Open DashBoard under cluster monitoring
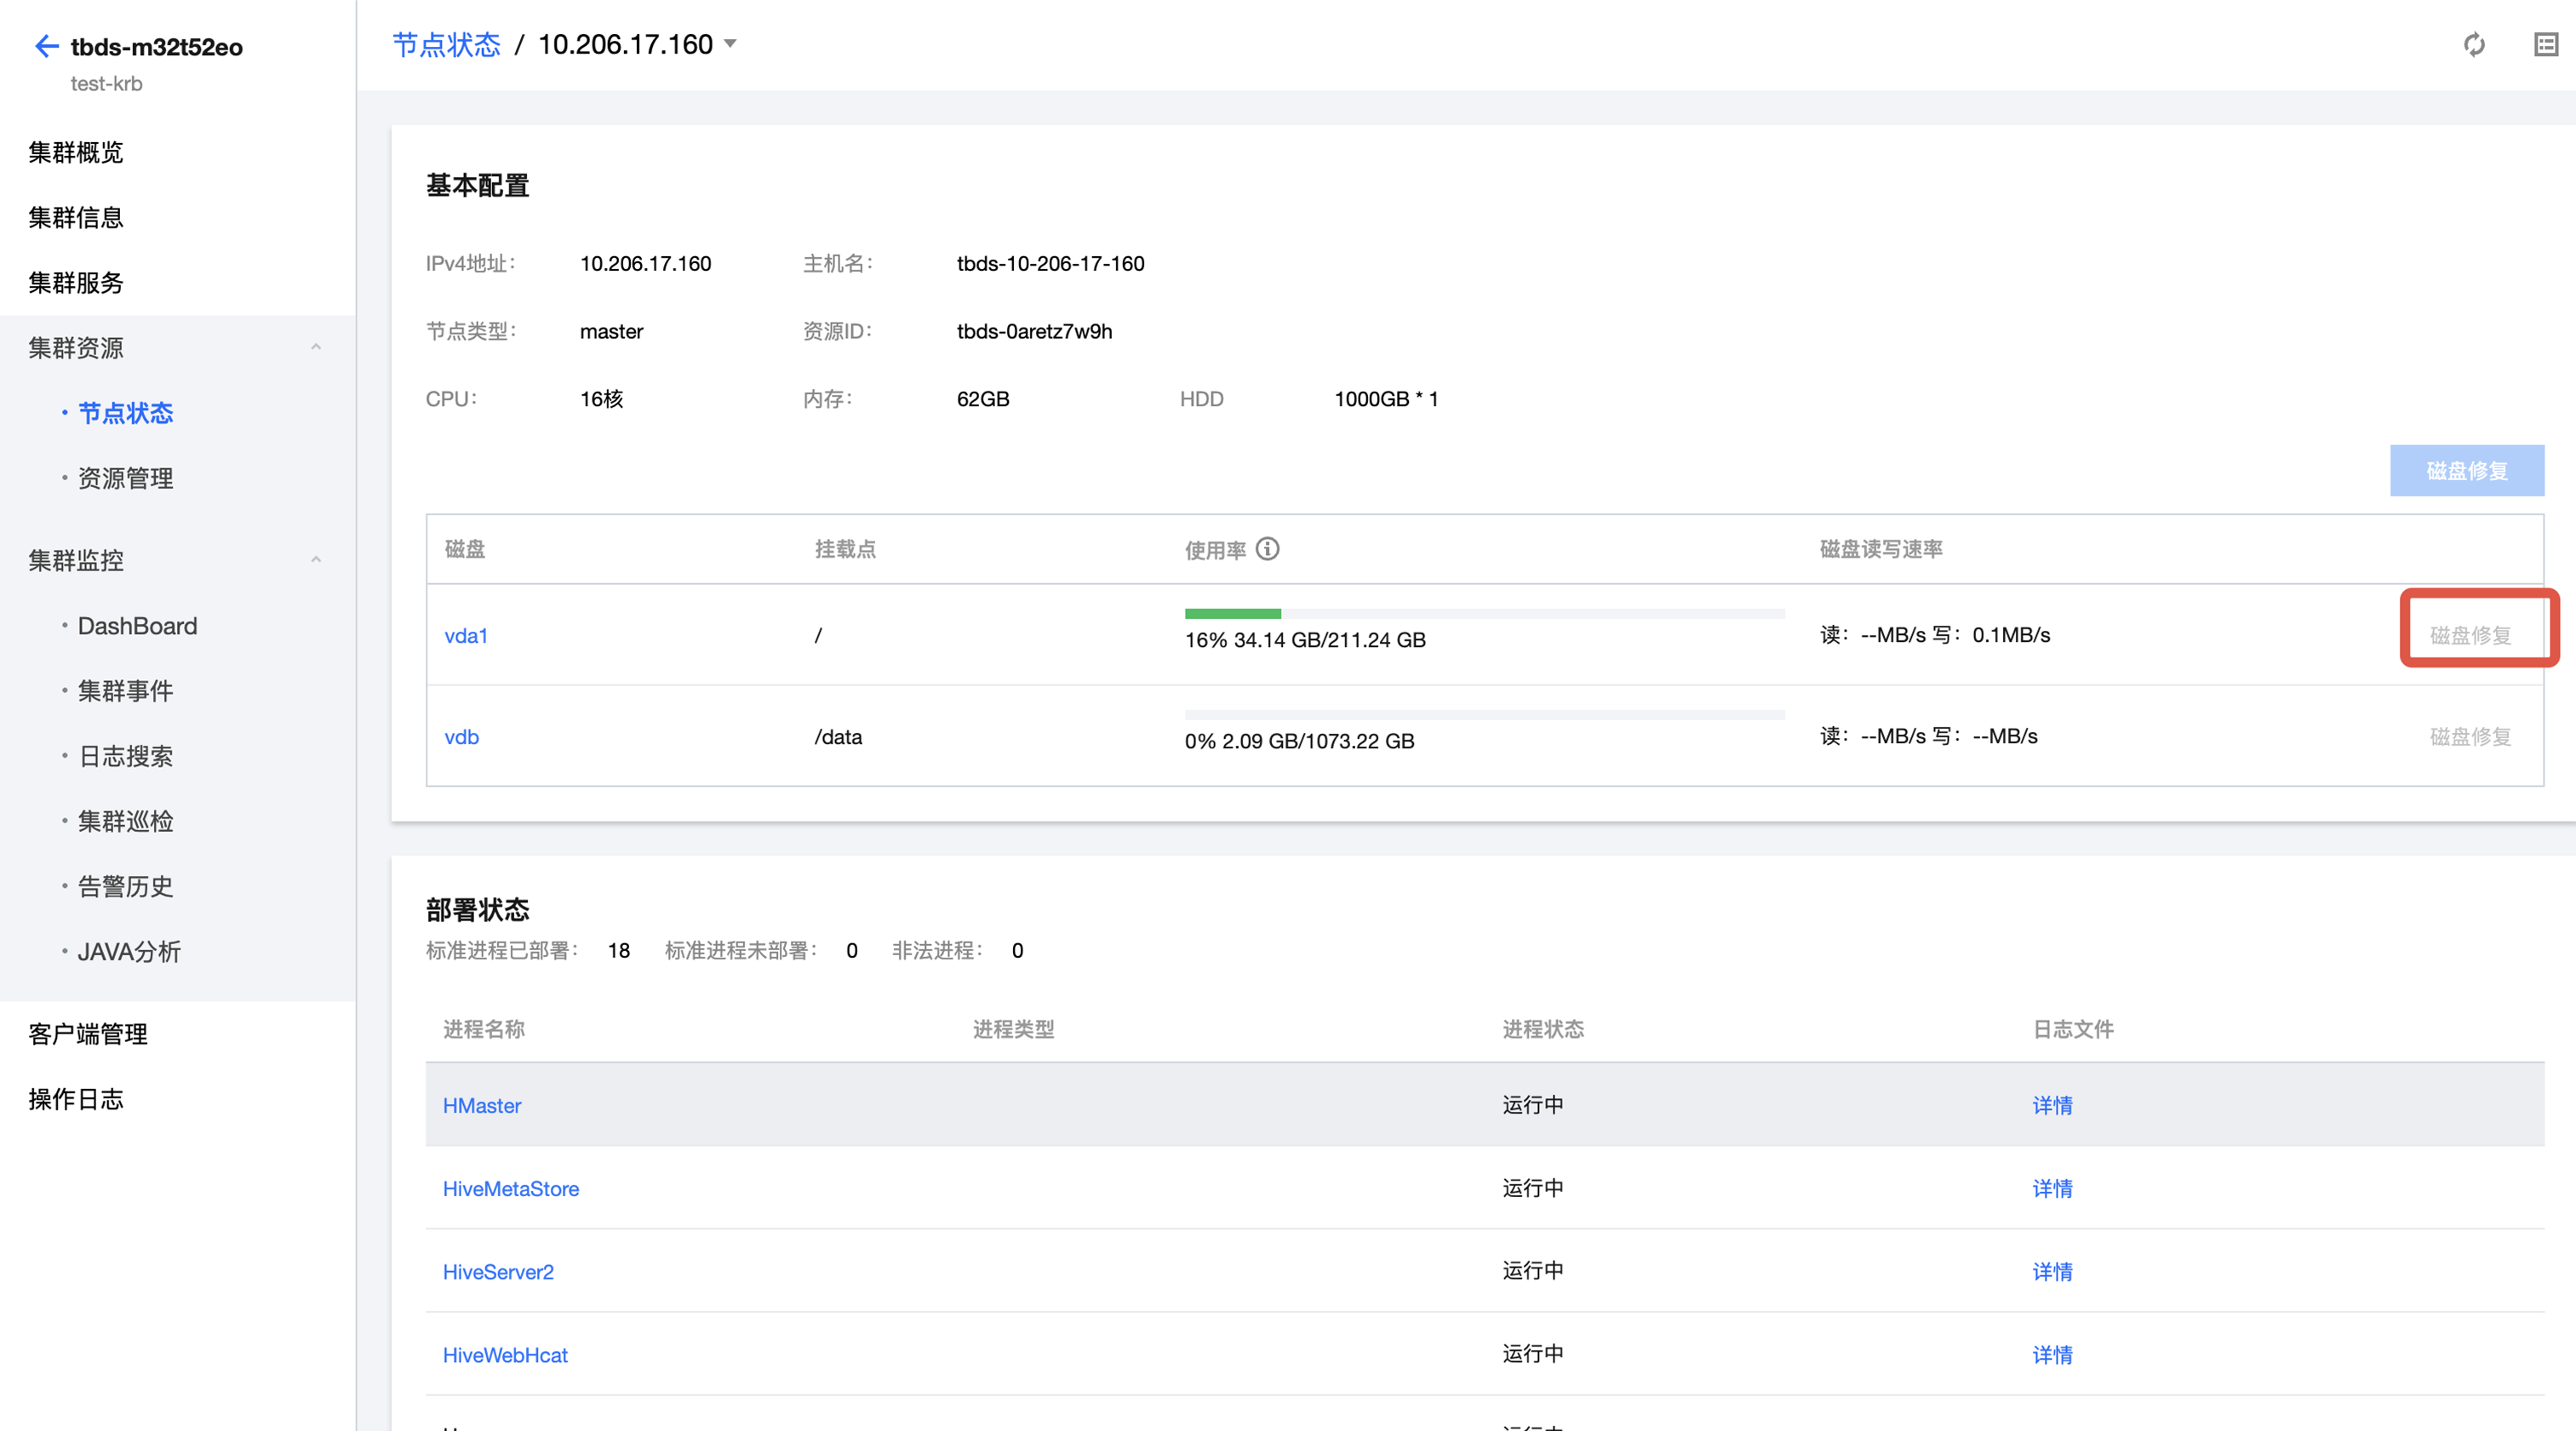The width and height of the screenshot is (2576, 1443). point(137,626)
